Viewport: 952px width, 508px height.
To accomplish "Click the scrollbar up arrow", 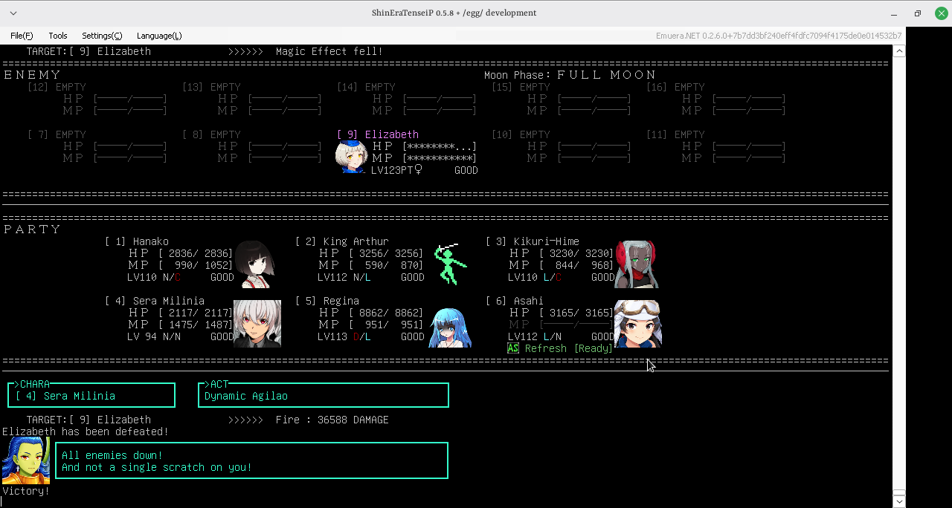I will click(x=899, y=51).
